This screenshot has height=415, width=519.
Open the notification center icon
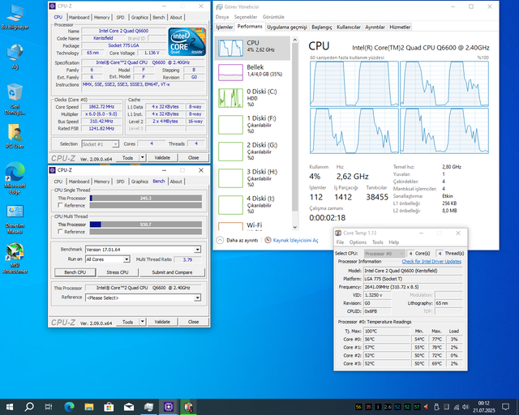click(x=505, y=407)
